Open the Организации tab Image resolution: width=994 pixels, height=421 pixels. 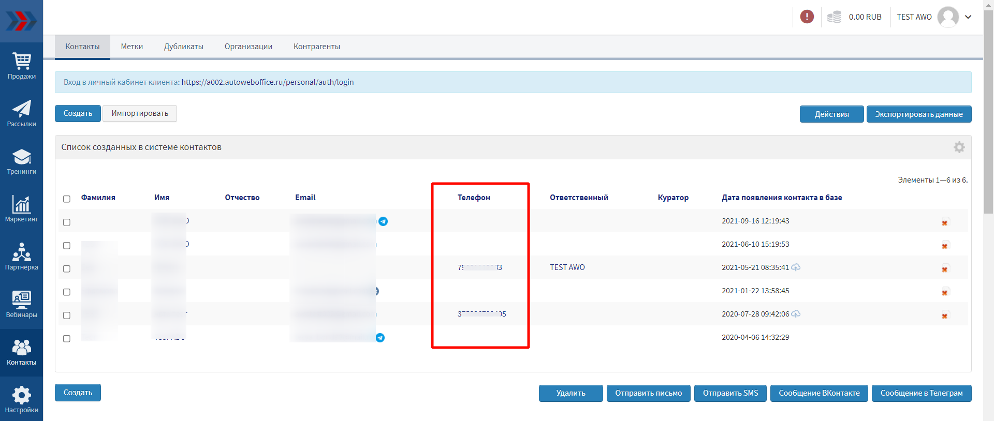tap(248, 47)
